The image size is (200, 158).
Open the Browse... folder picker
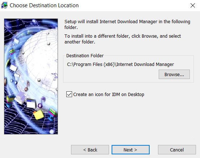click(x=174, y=74)
